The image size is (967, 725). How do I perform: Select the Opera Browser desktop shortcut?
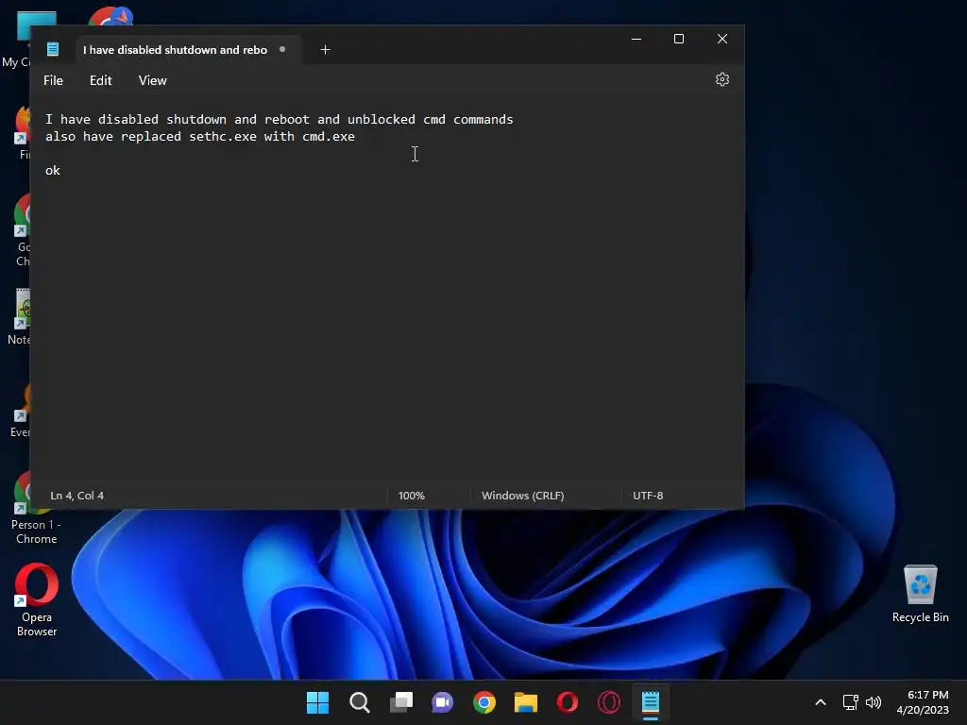click(37, 600)
